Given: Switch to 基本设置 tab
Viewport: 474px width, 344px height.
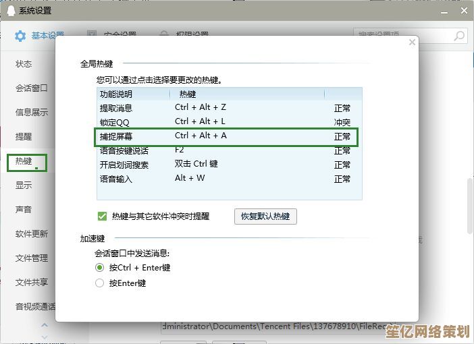Looking at the screenshot, I should pyautogui.click(x=47, y=36).
